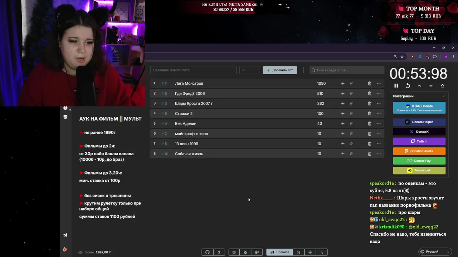Reset the timer with the circular arrow
This screenshot has height=257, width=458.
(x=408, y=86)
